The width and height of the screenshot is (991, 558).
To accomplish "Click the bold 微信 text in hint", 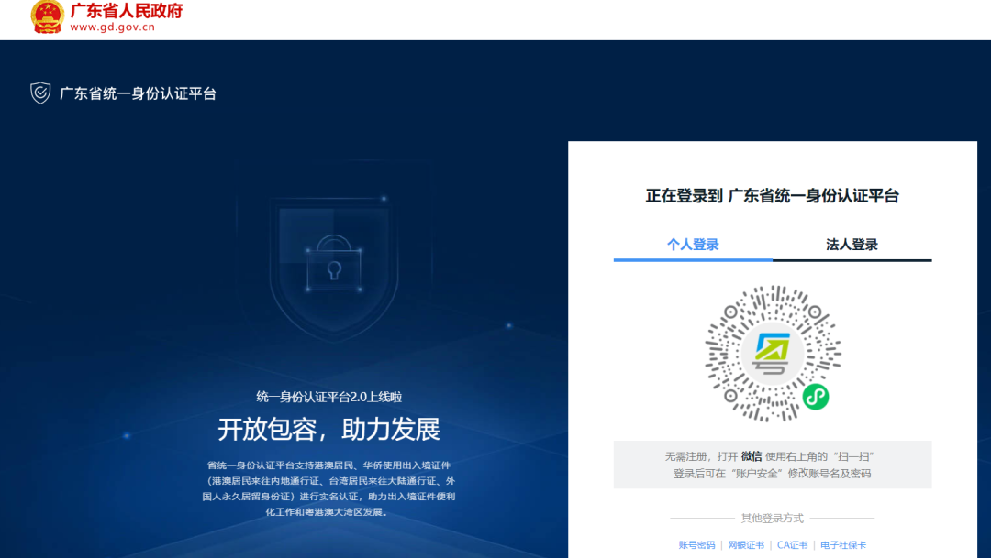I will [752, 456].
